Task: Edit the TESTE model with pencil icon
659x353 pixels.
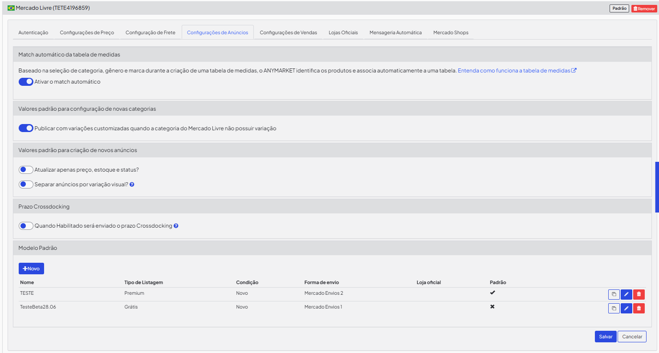Action: coord(626,294)
